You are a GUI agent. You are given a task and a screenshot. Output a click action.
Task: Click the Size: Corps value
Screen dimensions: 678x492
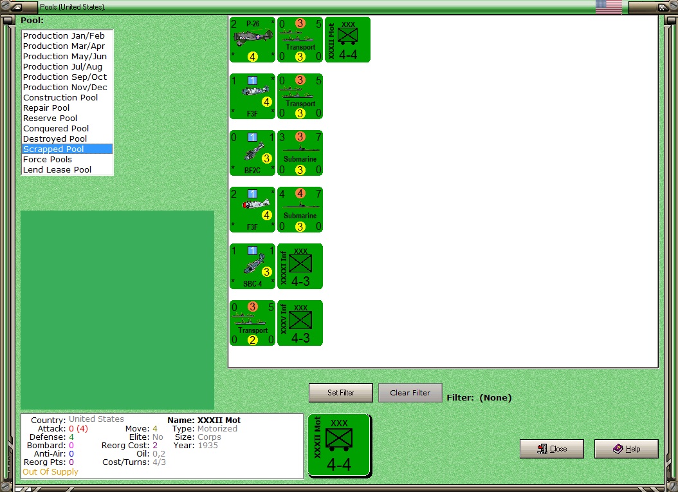pos(209,437)
